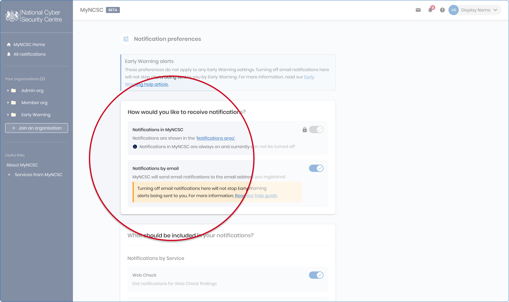
Task: Expand the Member org tree arrow
Action: (8, 103)
